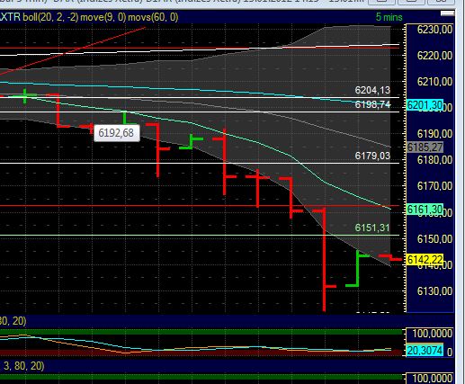This screenshot has width=465, height=384.
Task: Click the 6230,00 axis label
Action: click(x=434, y=30)
